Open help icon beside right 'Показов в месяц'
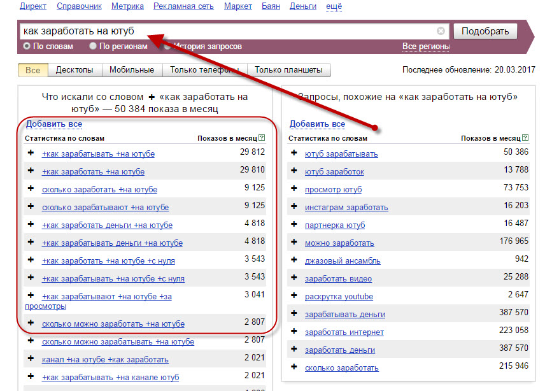 pyautogui.click(x=525, y=138)
